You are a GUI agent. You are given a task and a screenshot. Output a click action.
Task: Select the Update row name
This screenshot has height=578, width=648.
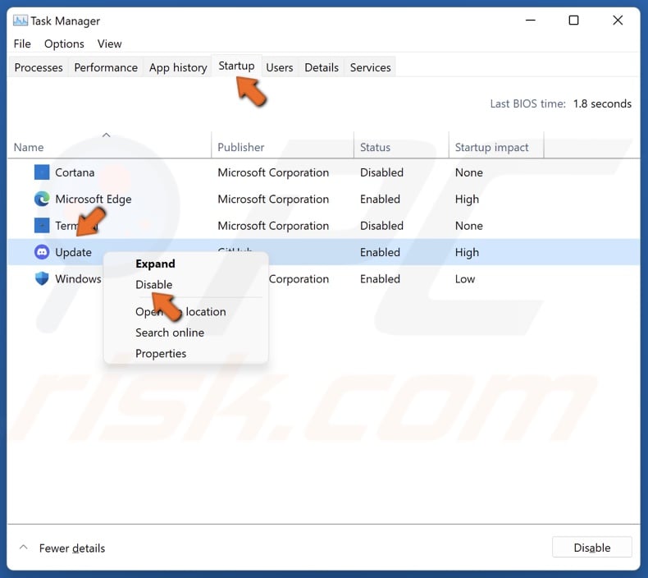tap(74, 252)
